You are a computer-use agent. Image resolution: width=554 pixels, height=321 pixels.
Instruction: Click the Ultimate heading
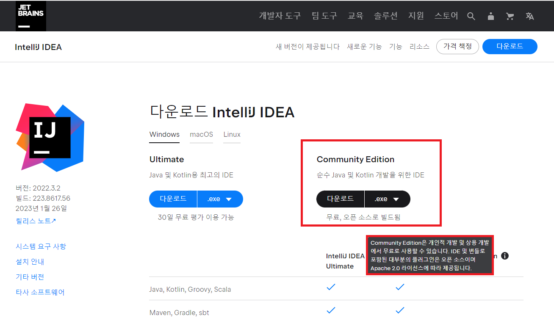click(166, 159)
